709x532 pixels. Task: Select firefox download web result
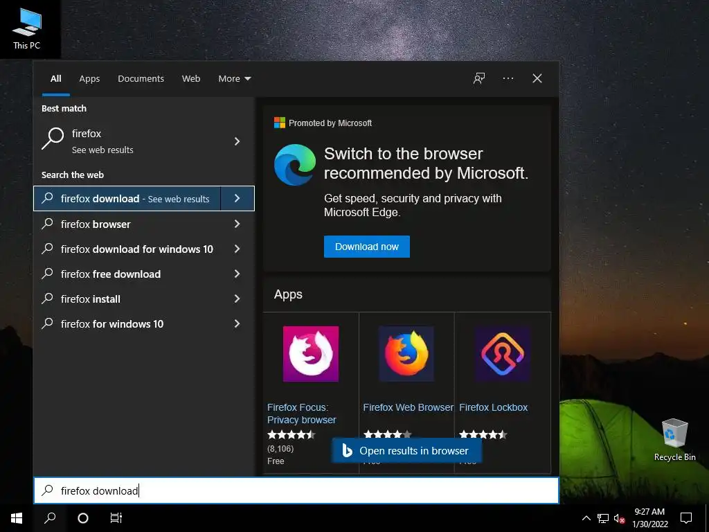127,199
